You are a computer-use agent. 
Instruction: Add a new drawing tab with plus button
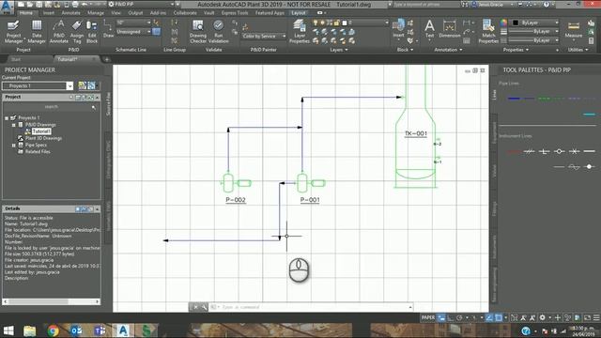pyautogui.click(x=106, y=59)
